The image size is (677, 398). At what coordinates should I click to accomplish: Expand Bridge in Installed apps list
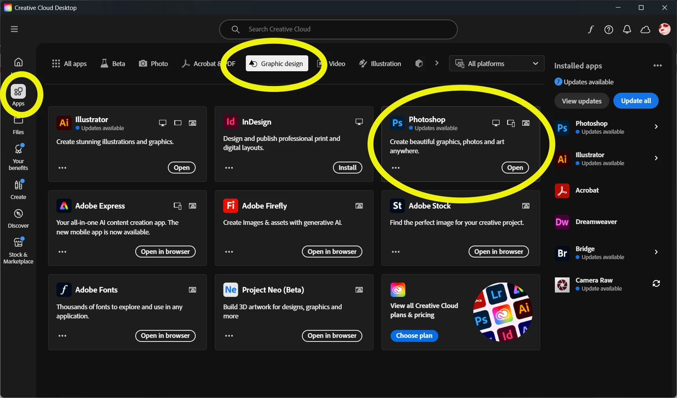[x=656, y=252]
